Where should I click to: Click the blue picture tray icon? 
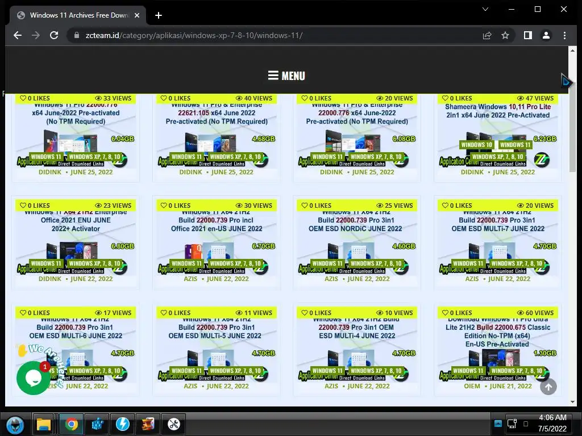tap(498, 424)
